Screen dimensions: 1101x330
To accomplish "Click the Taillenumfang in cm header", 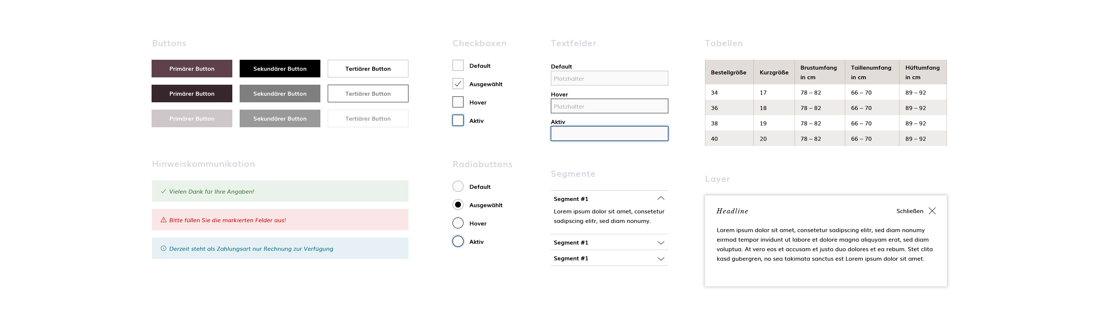I will point(872,72).
